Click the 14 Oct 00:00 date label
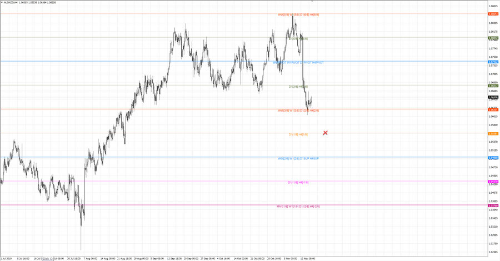This screenshot has width=500, height=261. [241, 259]
